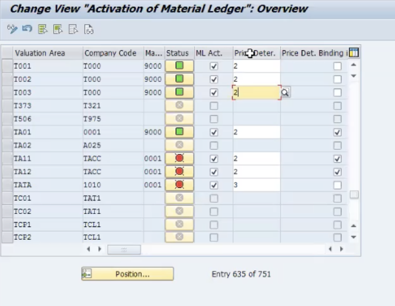This screenshot has width=395, height=306.
Task: Click Price Deter. field for TATA
Action: pyautogui.click(x=256, y=185)
